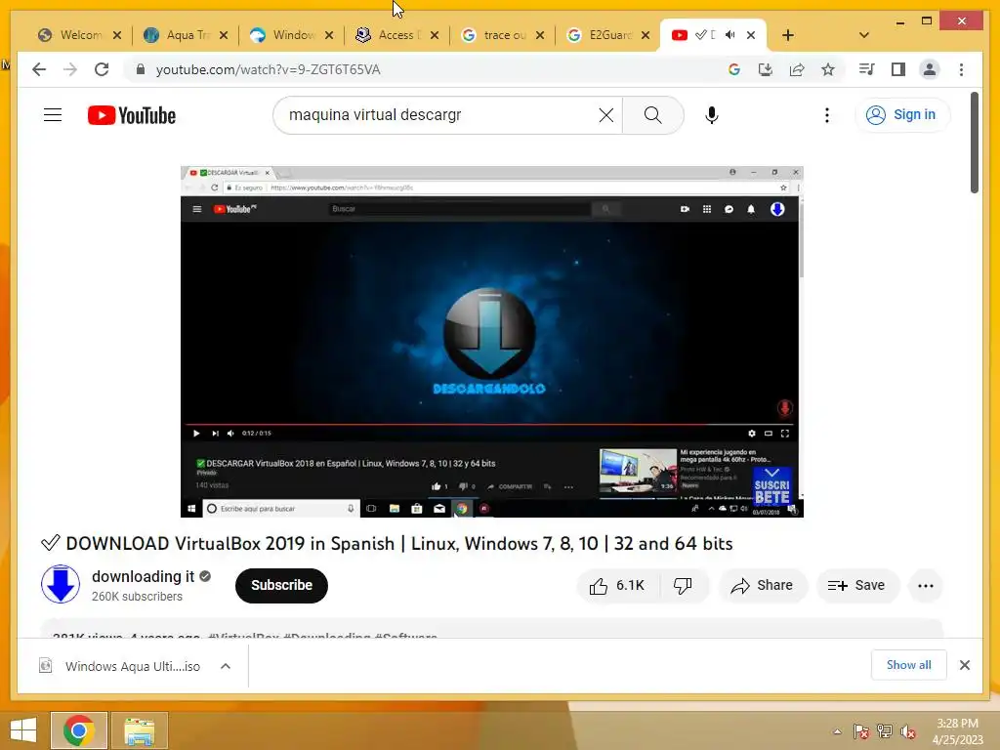Reload the YouTube page

tap(102, 69)
